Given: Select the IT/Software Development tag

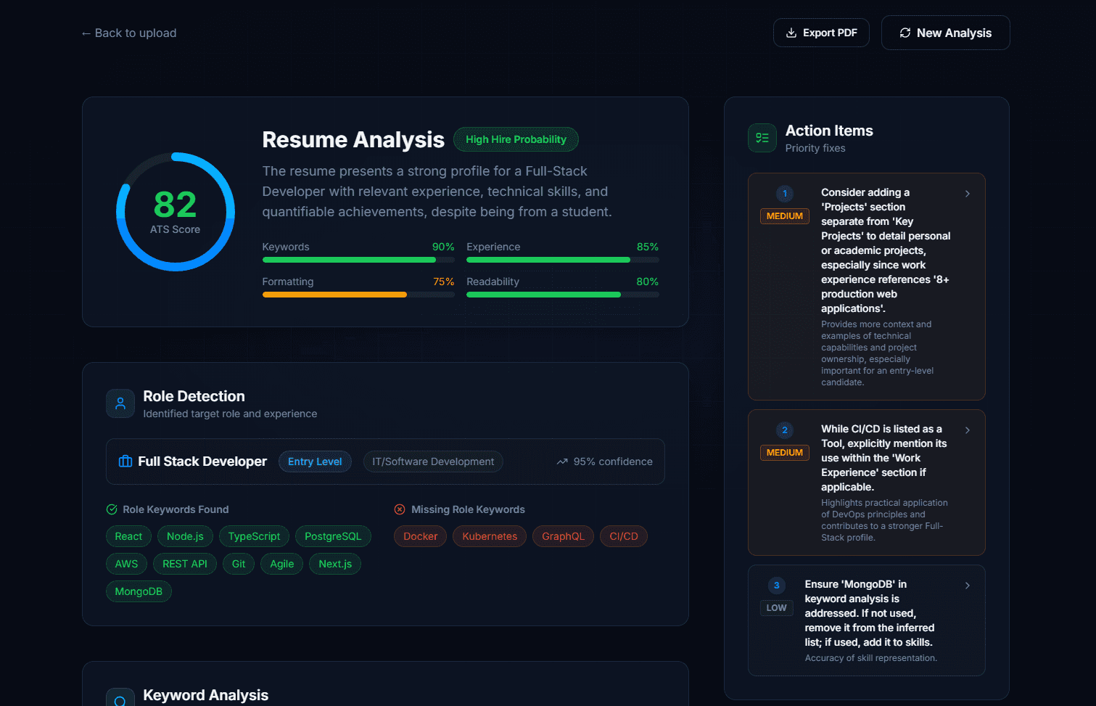Looking at the screenshot, I should (x=433, y=461).
